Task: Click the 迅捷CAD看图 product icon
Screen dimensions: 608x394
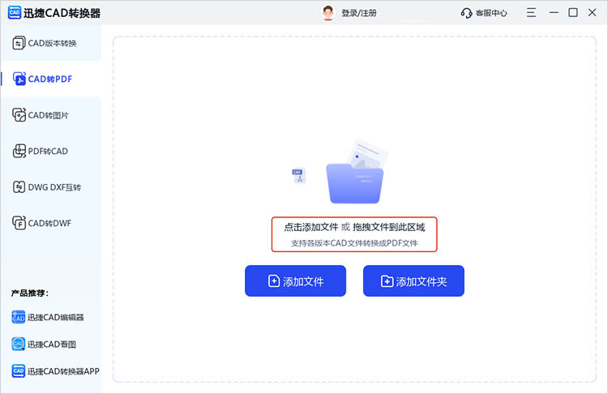Action: click(x=18, y=344)
